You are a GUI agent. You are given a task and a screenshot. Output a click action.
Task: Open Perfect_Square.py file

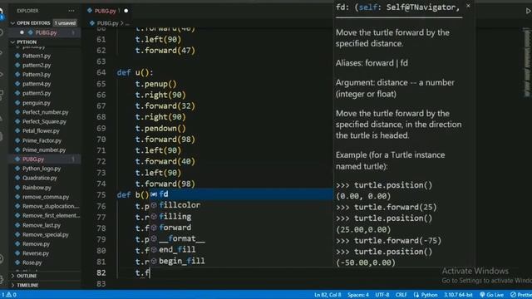click(x=44, y=121)
